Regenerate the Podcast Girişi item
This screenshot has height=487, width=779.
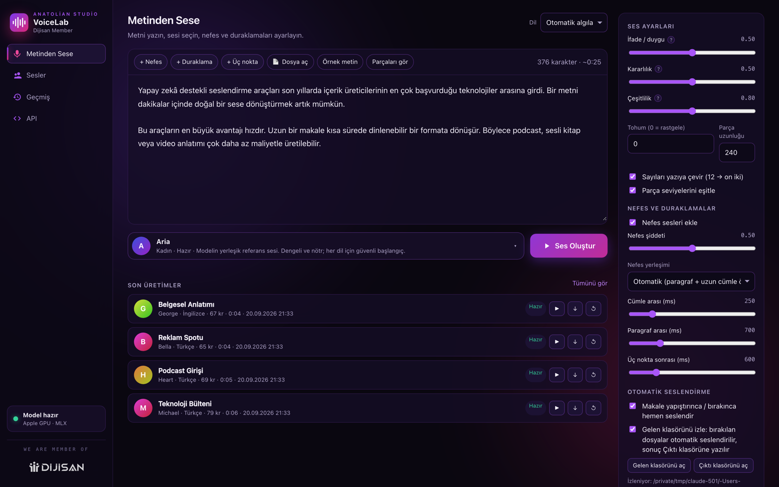(x=593, y=375)
